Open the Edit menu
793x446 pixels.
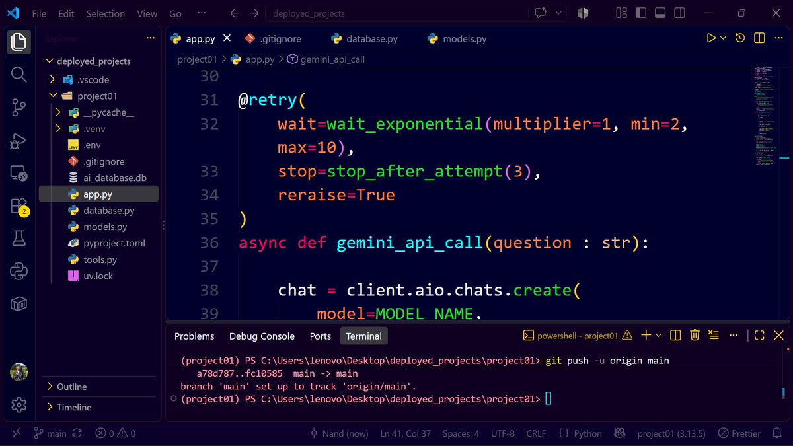tap(66, 13)
